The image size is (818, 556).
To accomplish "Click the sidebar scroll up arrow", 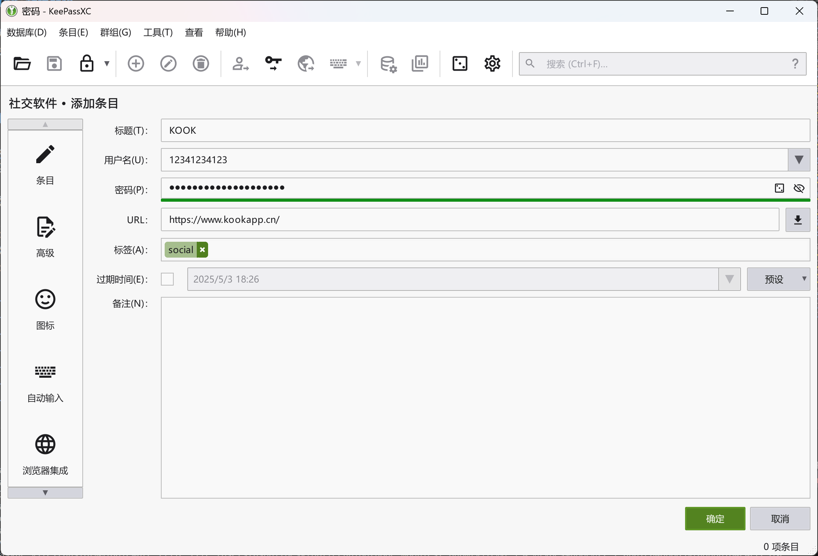I will click(x=45, y=124).
